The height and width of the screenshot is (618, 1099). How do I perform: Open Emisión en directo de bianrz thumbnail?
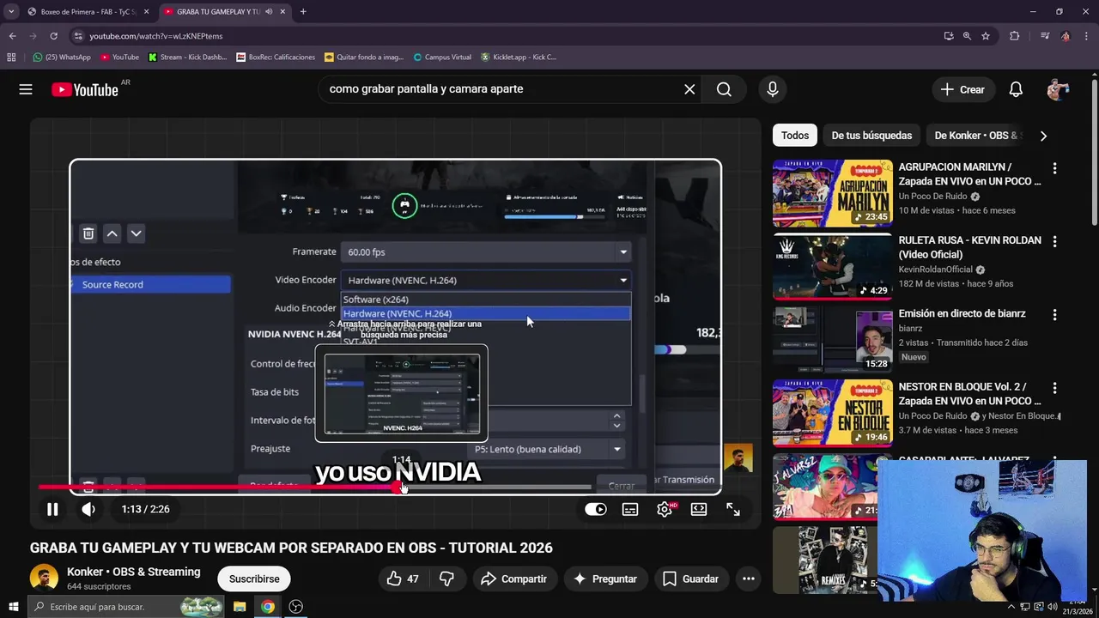coord(832,340)
